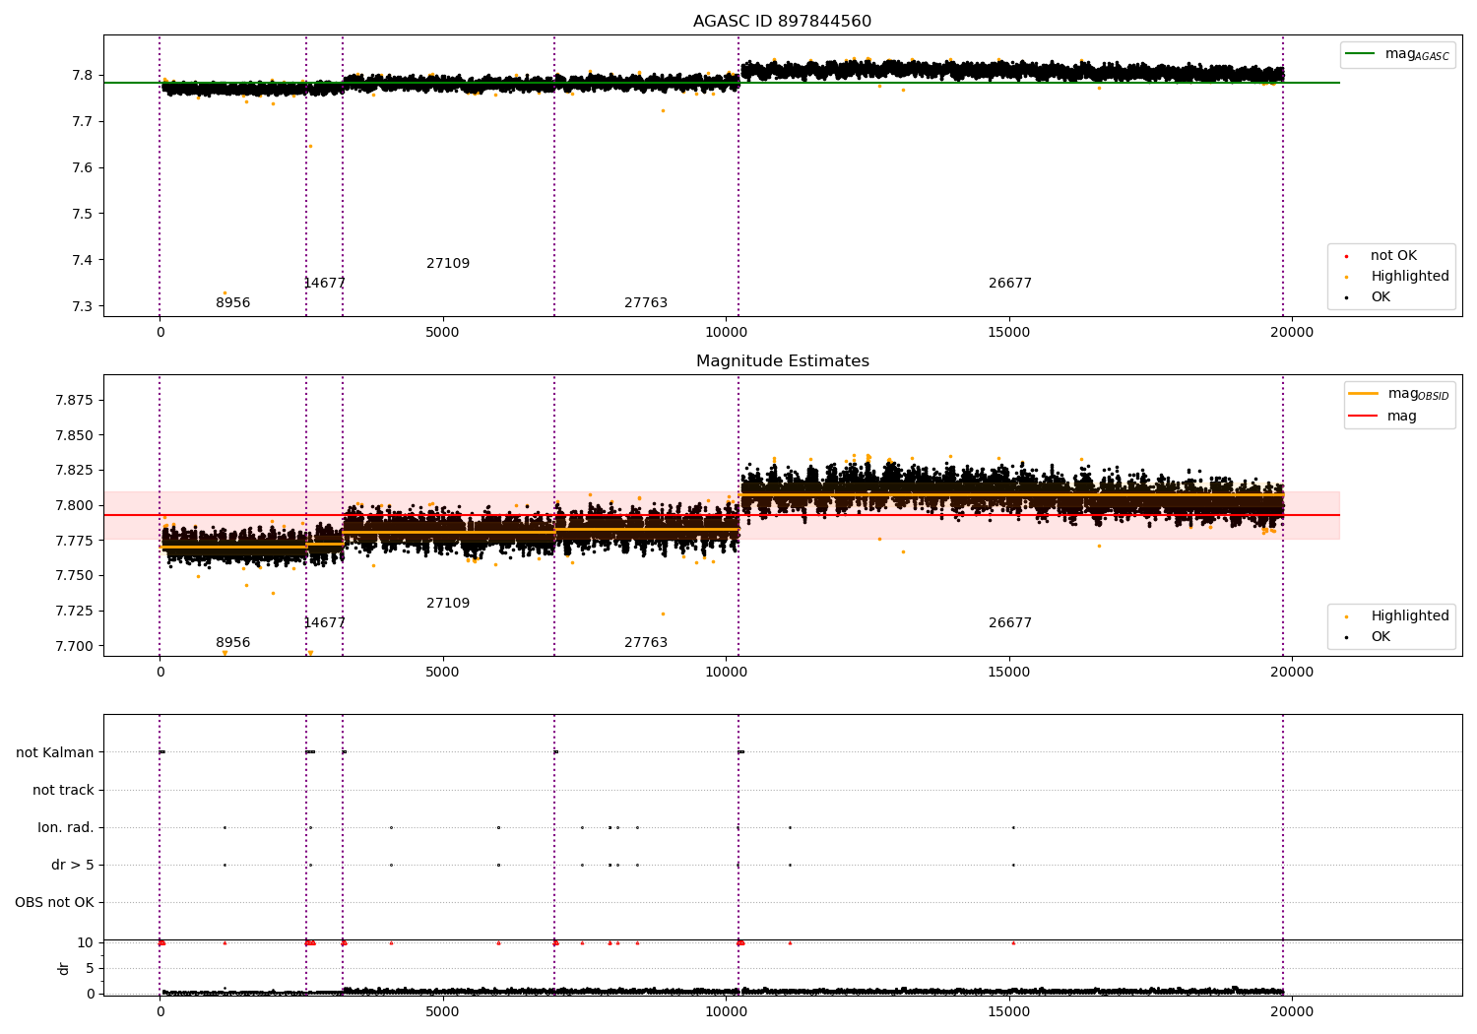
Task: Select the mag AGASC legend entry
Action: coord(1397,54)
